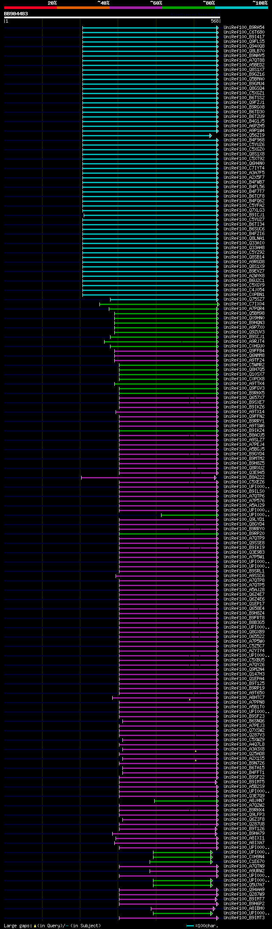Click the arrowhead ending the C1E670 alignment
Screen dimensions: 272x929
pos(211,862)
